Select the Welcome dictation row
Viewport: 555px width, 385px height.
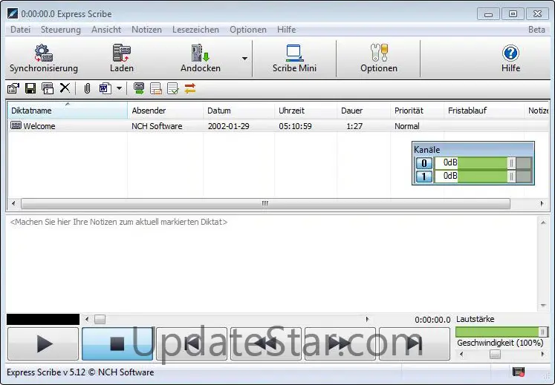pos(278,126)
